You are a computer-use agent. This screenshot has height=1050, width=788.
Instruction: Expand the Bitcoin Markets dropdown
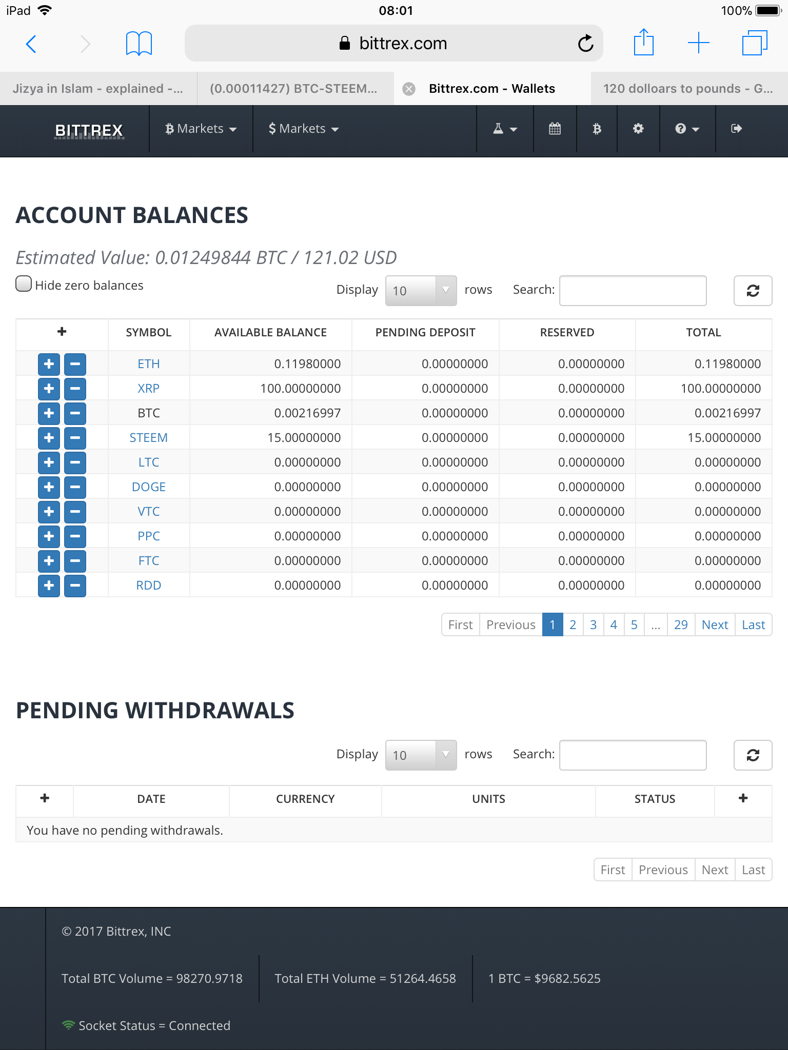(201, 129)
